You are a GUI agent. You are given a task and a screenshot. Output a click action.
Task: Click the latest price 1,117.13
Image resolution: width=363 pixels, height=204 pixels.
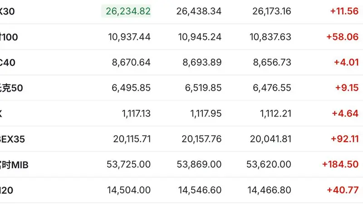(x=136, y=114)
